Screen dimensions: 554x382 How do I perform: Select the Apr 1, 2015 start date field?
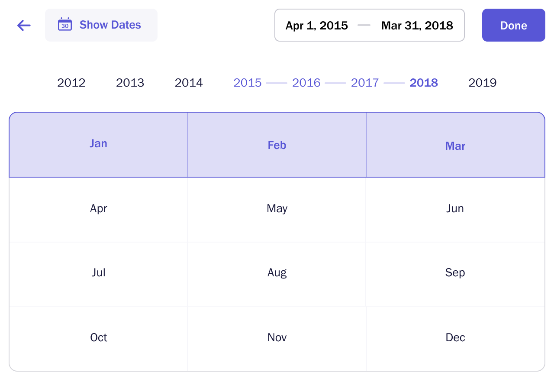(316, 26)
